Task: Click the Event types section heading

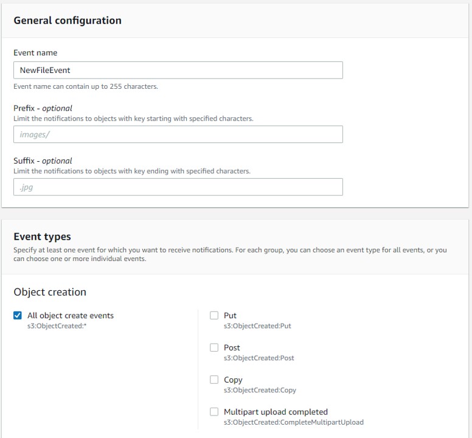Action: tap(42, 237)
